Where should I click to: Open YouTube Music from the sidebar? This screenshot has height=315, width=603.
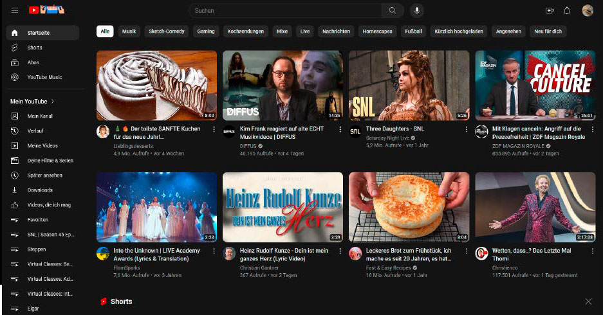(42, 77)
